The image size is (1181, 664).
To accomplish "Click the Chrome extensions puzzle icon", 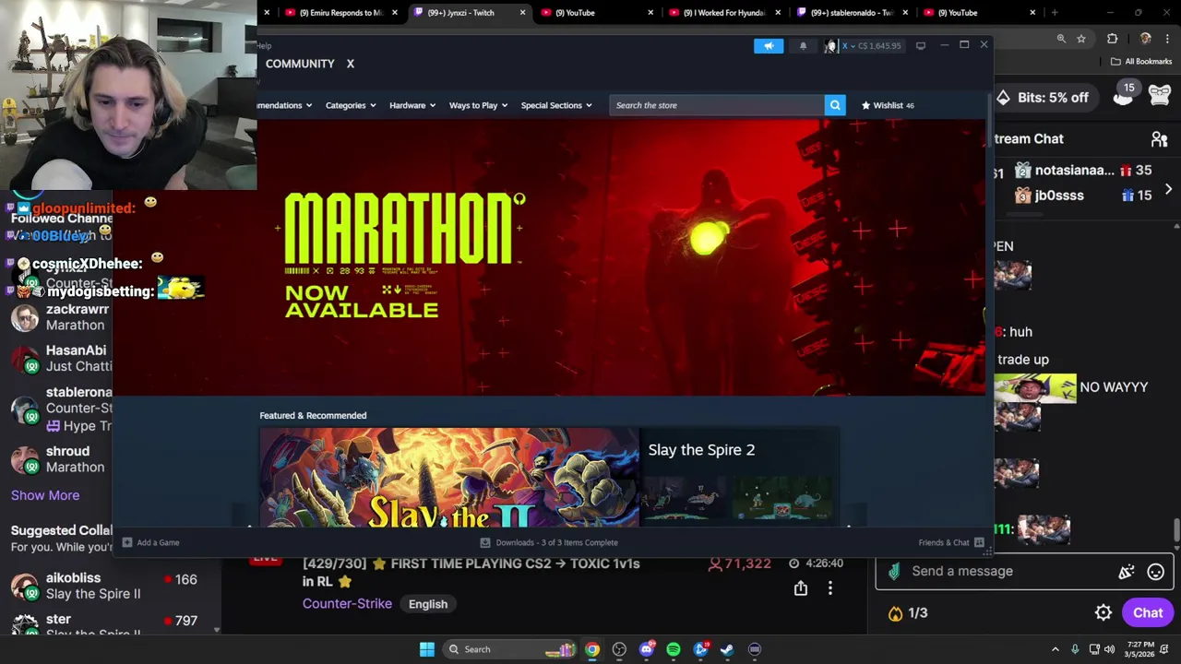I will 1112,39.
